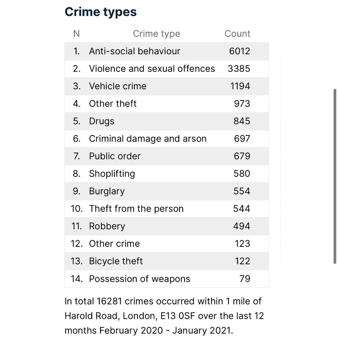Image resolution: width=339 pixels, height=339 pixels.
Task: Select the Violence and sexual offences row
Action: click(152, 68)
